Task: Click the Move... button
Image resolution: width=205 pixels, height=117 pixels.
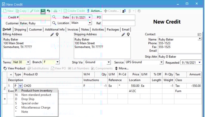Action: [122, 68]
